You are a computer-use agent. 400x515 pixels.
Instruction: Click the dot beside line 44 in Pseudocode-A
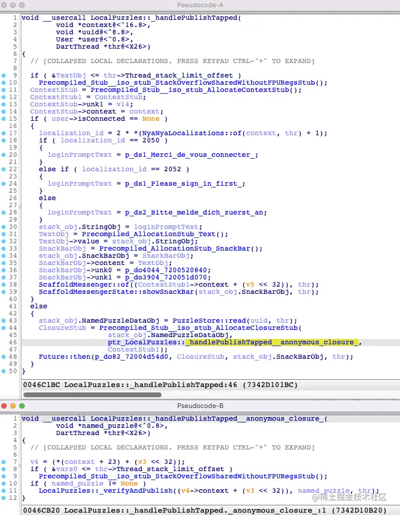pos(4,328)
